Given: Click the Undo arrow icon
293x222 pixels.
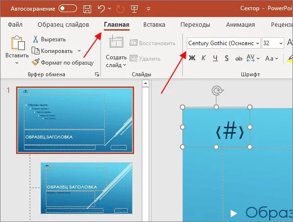Looking at the screenshot, I should pos(101,9).
